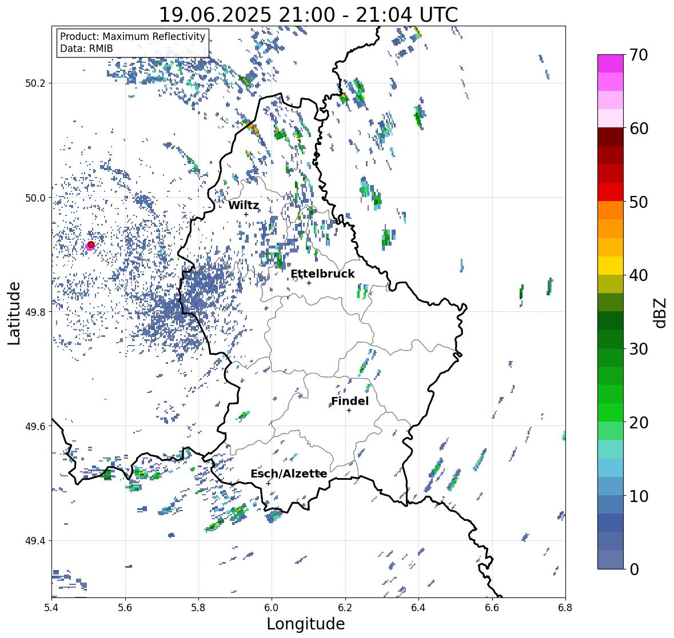Click the red dot marker on the map
674x638 pixels.
click(91, 244)
